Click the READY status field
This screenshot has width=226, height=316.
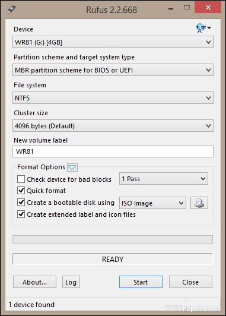[x=113, y=259]
